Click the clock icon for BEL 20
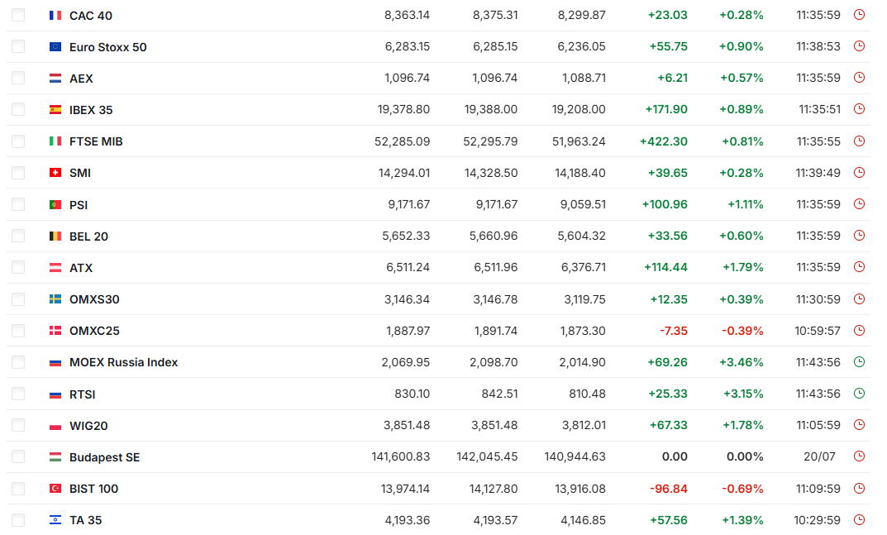Image resolution: width=887 pixels, height=535 pixels. click(x=859, y=236)
